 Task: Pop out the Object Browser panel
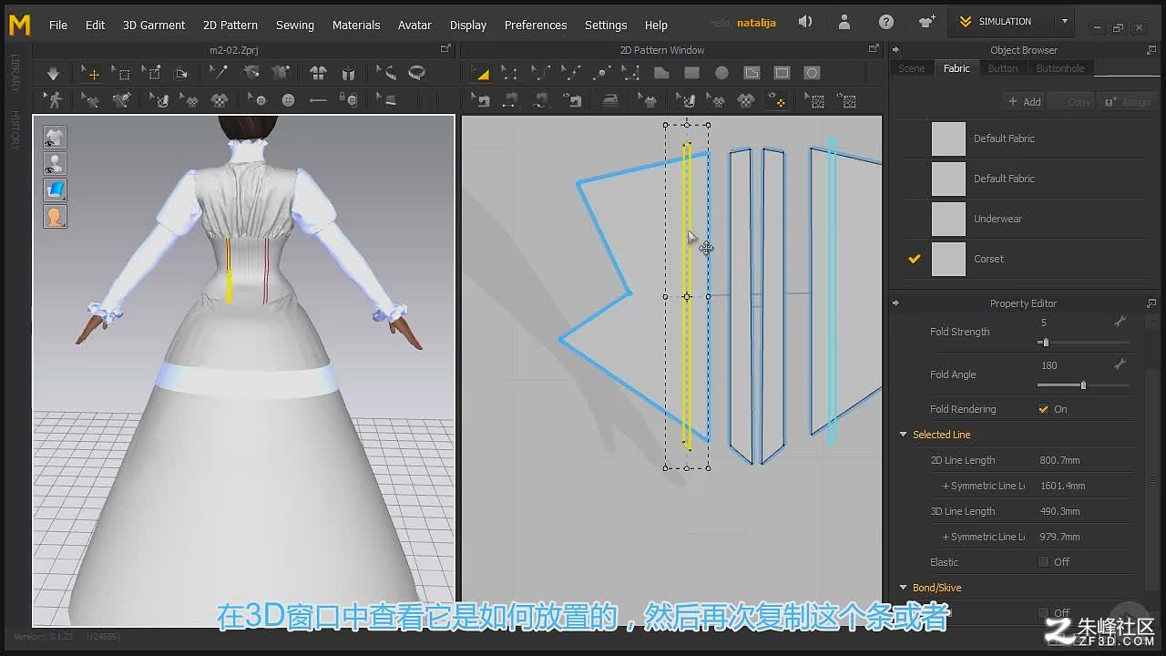coord(1151,50)
